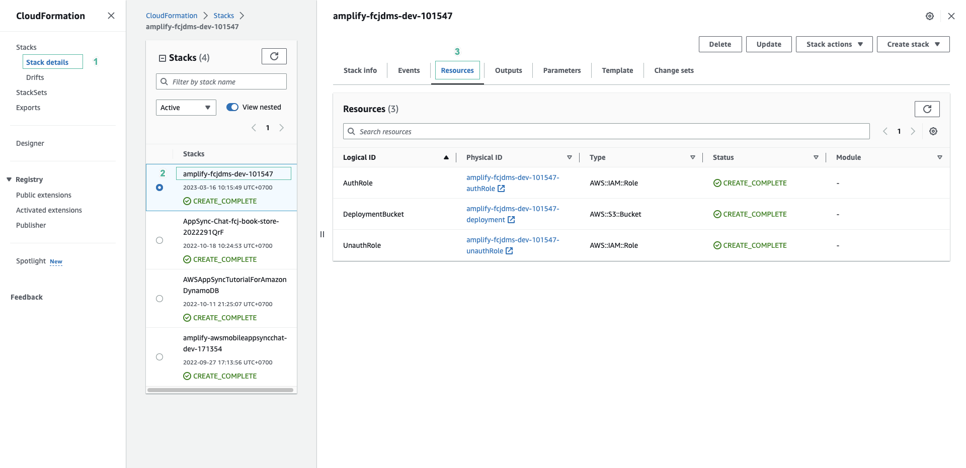Open the deployment bucket external link icon
Viewport: 966px width, 468px height.
point(511,220)
